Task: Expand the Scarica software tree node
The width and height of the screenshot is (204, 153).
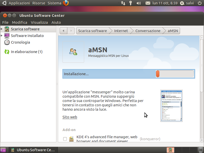Action: (2, 29)
